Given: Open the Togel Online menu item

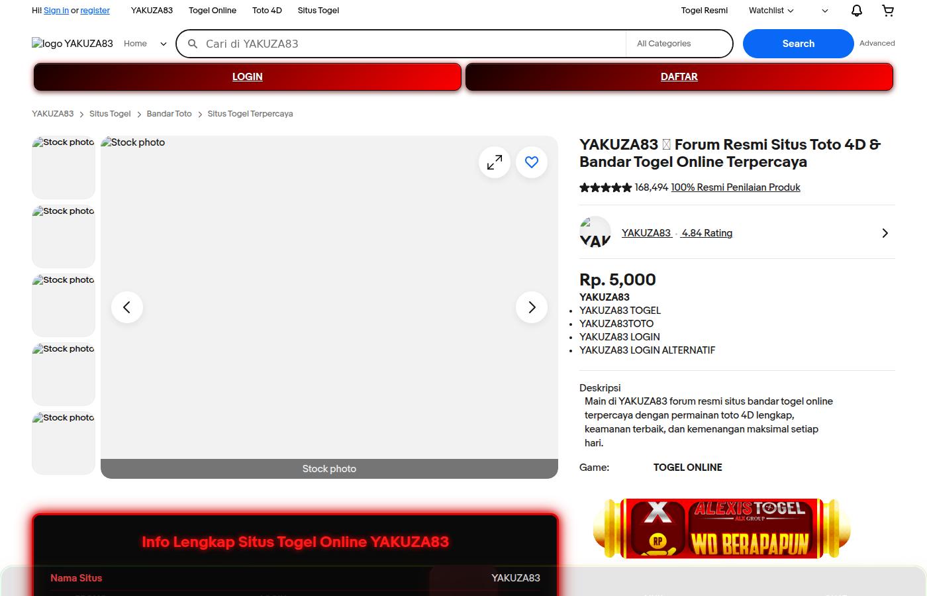Looking at the screenshot, I should [x=213, y=11].
